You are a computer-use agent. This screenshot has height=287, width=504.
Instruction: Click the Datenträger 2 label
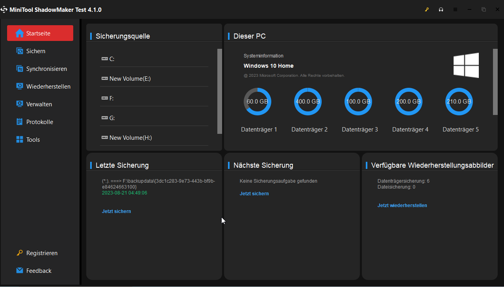point(309,130)
